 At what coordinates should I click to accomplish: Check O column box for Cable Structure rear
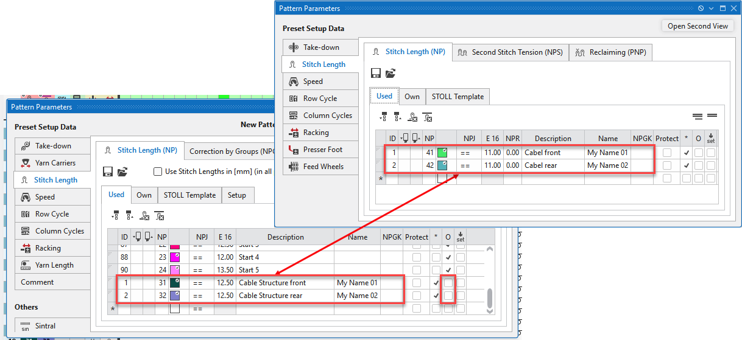[x=448, y=296]
